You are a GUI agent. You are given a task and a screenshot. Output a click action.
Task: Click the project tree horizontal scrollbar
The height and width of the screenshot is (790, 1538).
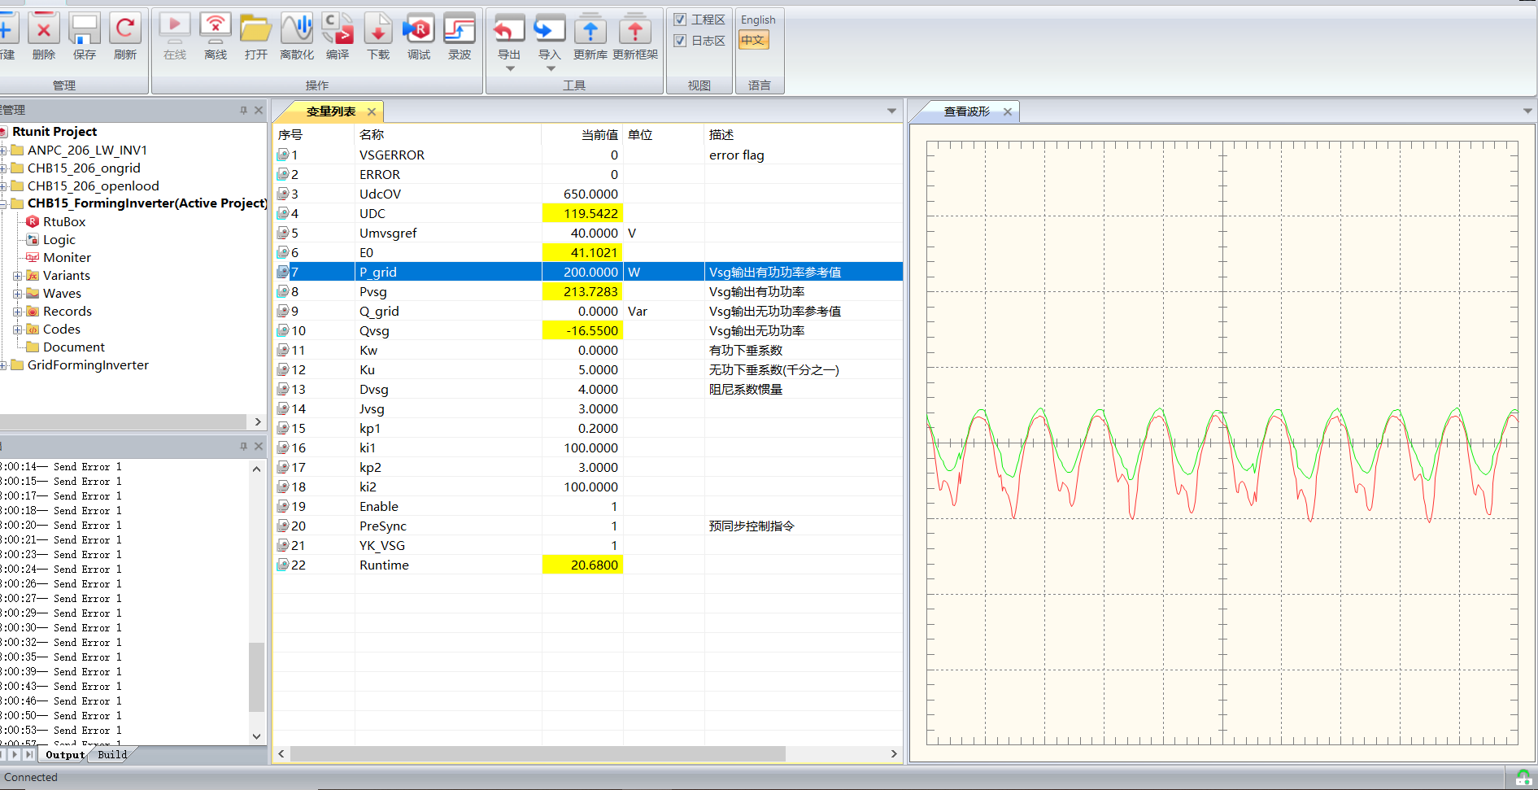[123, 421]
